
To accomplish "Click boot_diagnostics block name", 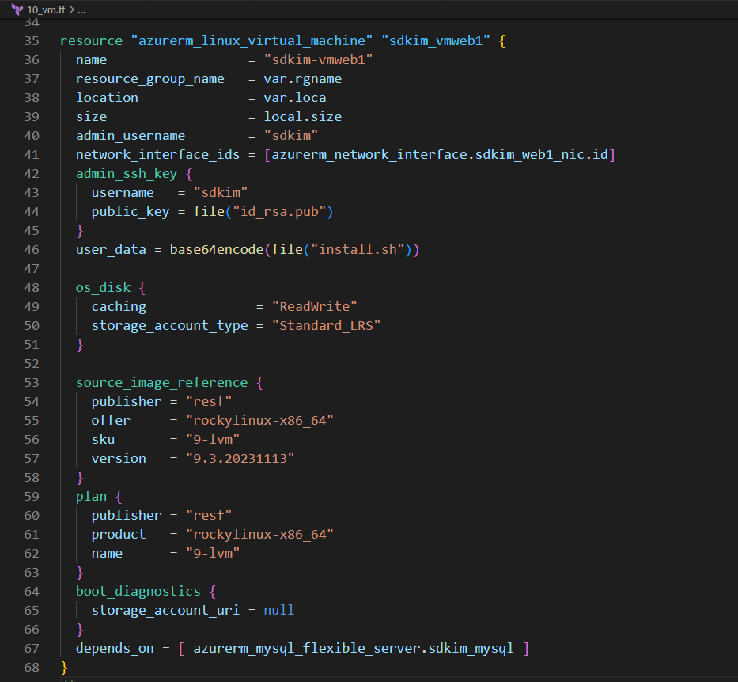I will [138, 592].
